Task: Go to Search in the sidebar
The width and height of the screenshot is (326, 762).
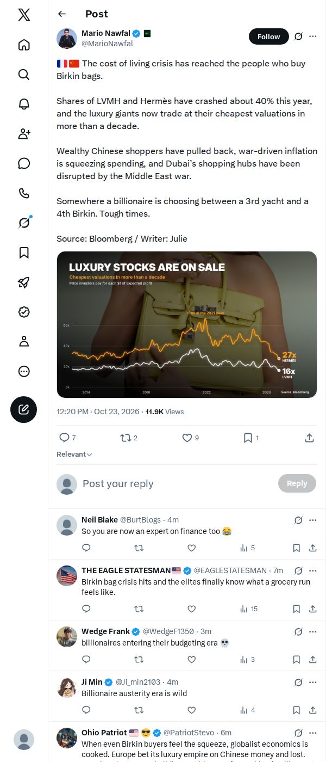Action: pyautogui.click(x=24, y=74)
